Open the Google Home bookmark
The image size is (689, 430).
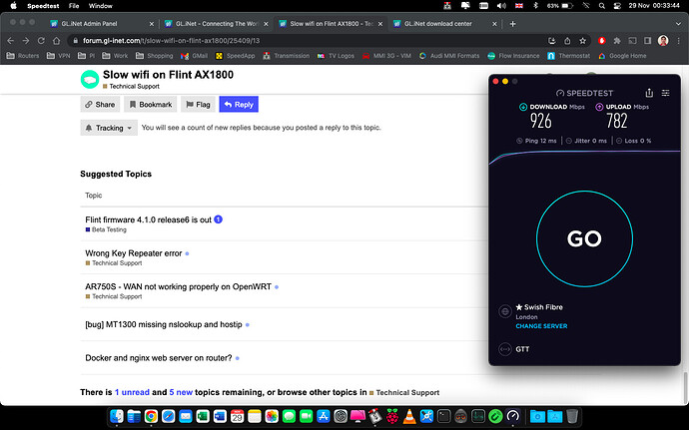pos(622,56)
